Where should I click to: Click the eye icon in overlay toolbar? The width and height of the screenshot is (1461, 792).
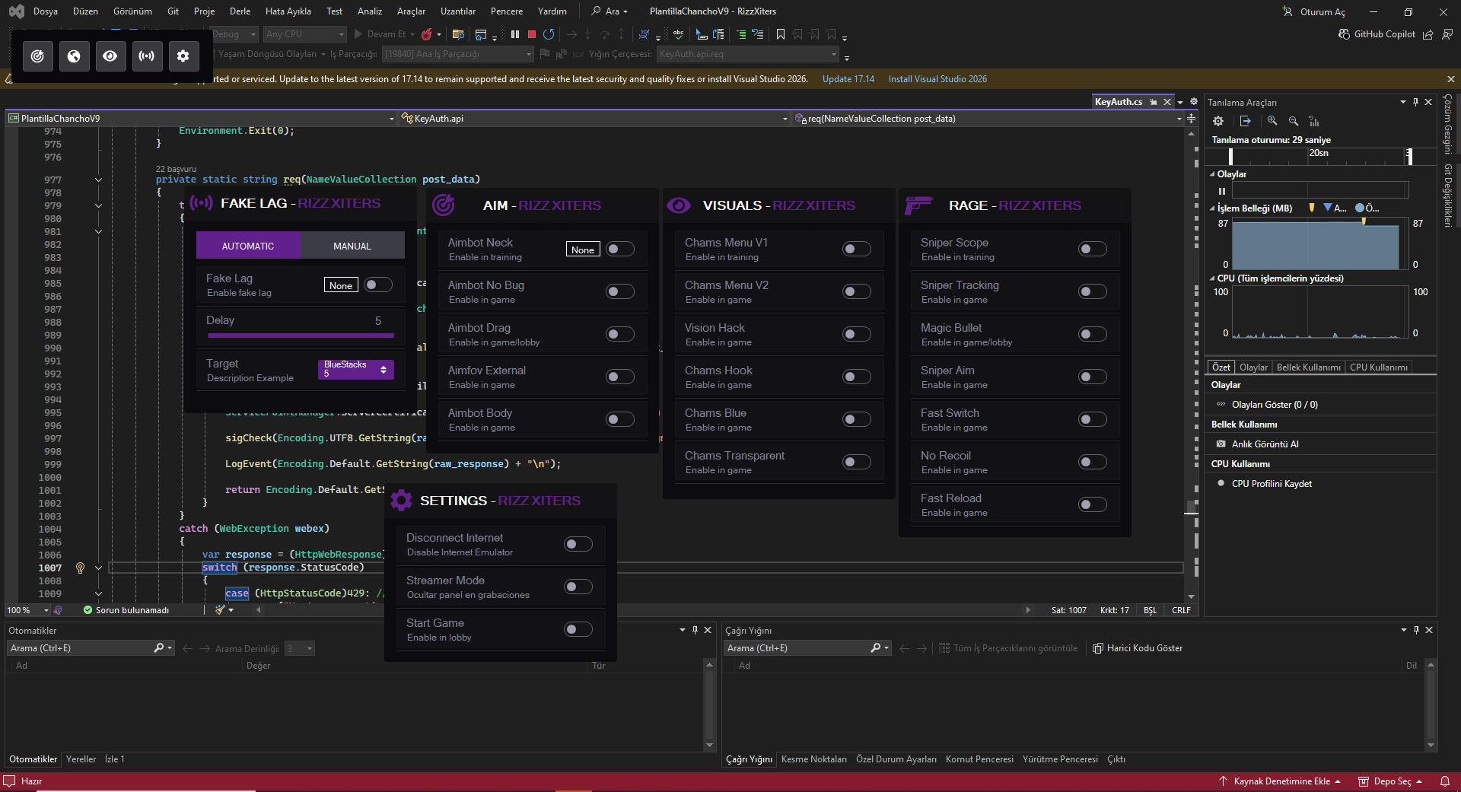pyautogui.click(x=110, y=56)
